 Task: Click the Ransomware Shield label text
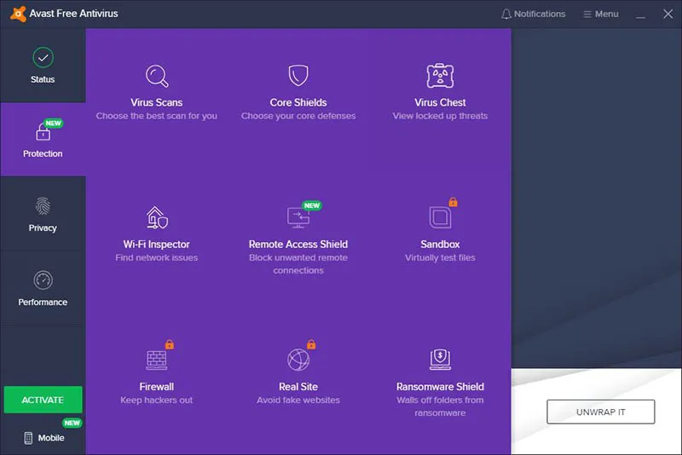pos(440,386)
